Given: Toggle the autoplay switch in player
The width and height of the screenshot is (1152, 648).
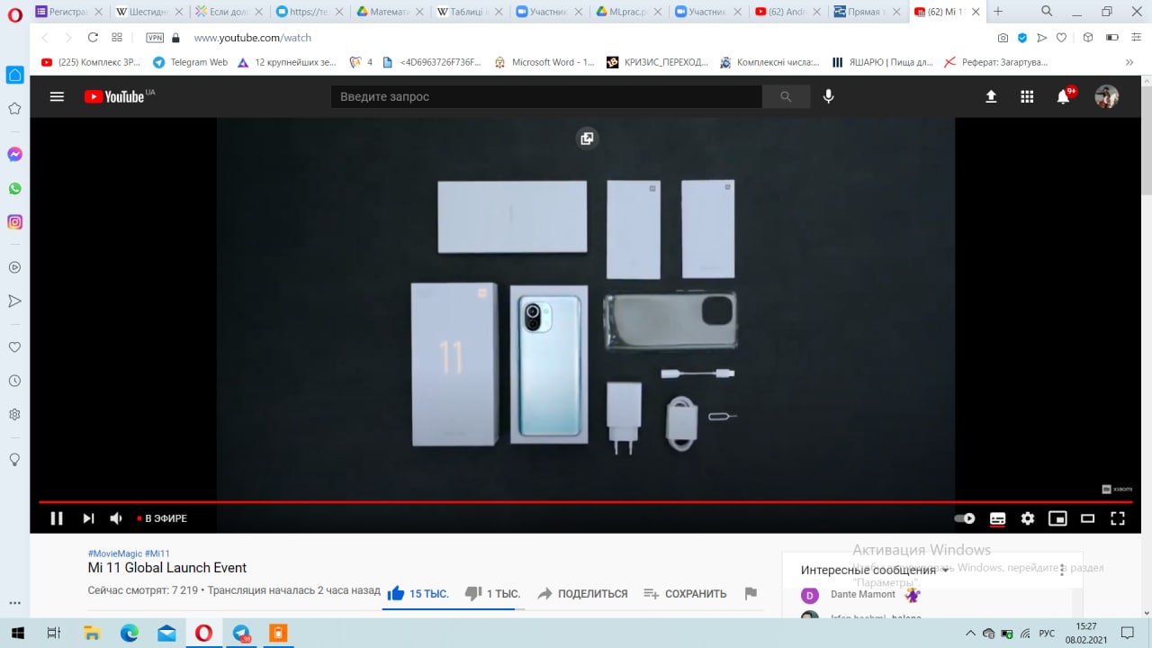Looking at the screenshot, I should 965,518.
